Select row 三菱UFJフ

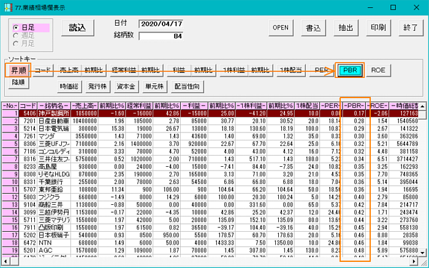[210, 144]
